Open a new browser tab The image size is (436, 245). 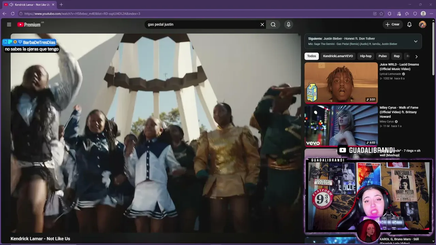[x=61, y=4]
